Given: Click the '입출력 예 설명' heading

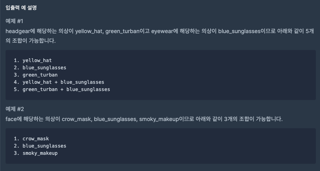Looking at the screenshot, I should pos(21,8).
